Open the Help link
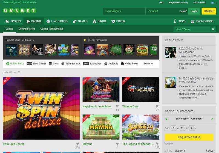Screen dimensions: 219x153 (161, 2)
